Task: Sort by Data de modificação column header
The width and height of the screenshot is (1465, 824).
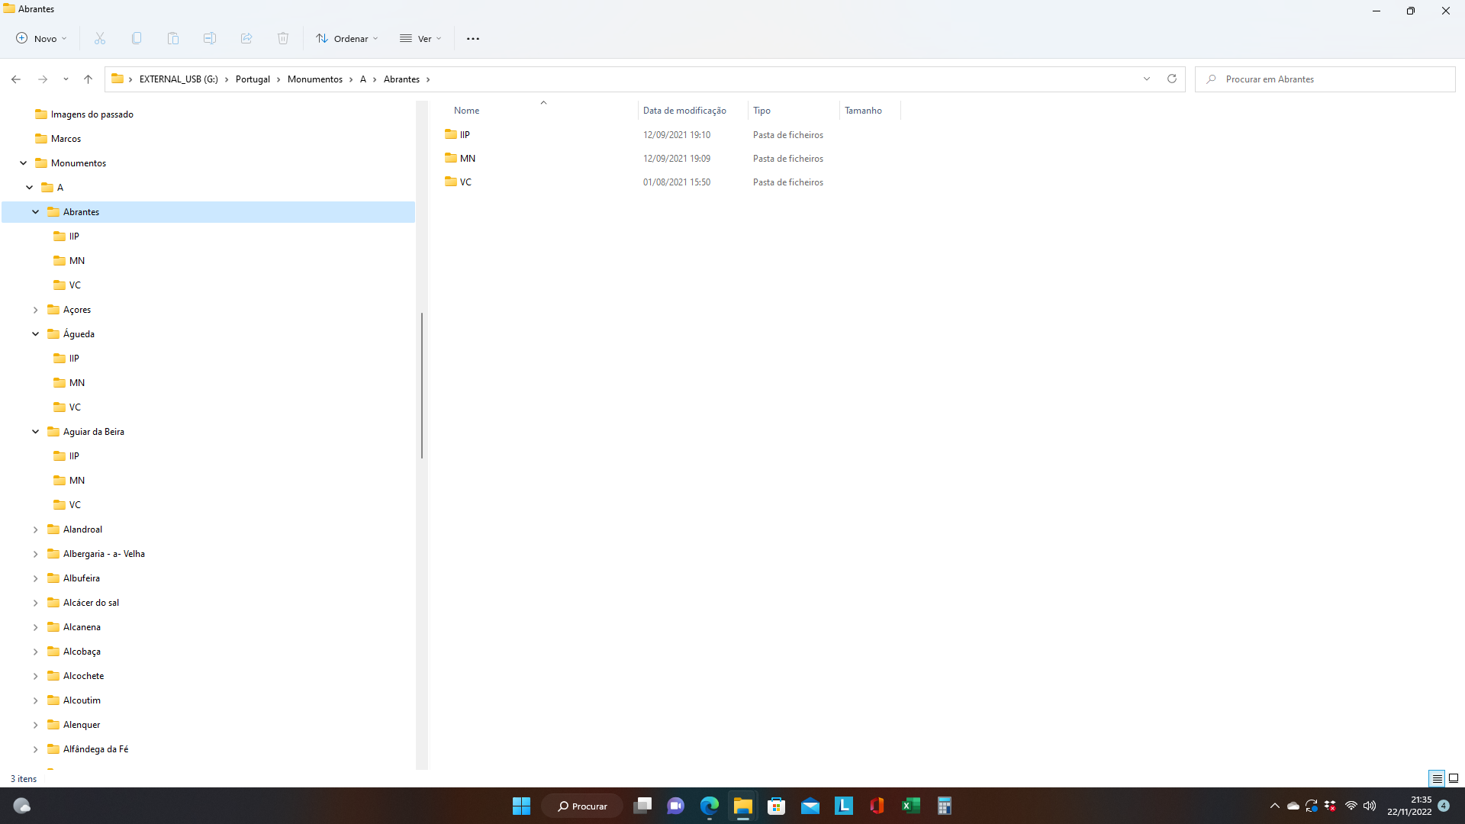Action: pyautogui.click(x=684, y=111)
